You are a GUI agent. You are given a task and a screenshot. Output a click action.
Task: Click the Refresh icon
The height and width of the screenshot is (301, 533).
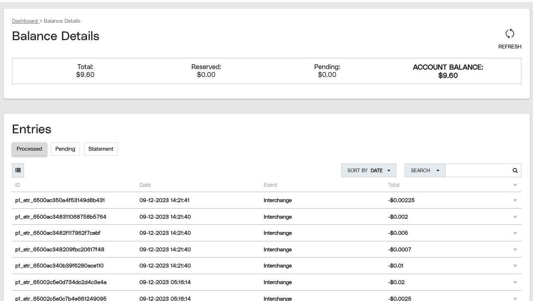[510, 34]
